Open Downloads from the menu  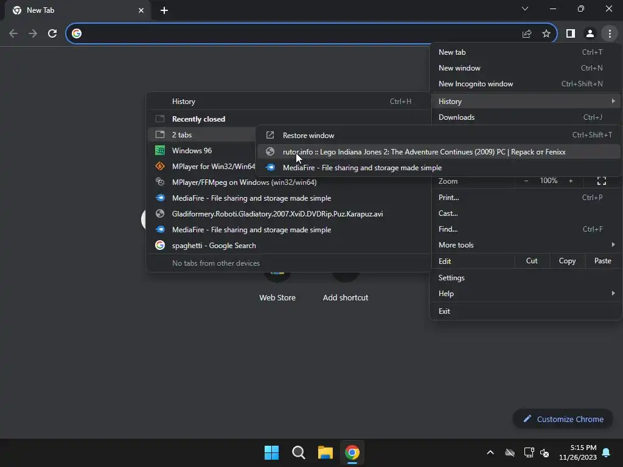(526, 117)
